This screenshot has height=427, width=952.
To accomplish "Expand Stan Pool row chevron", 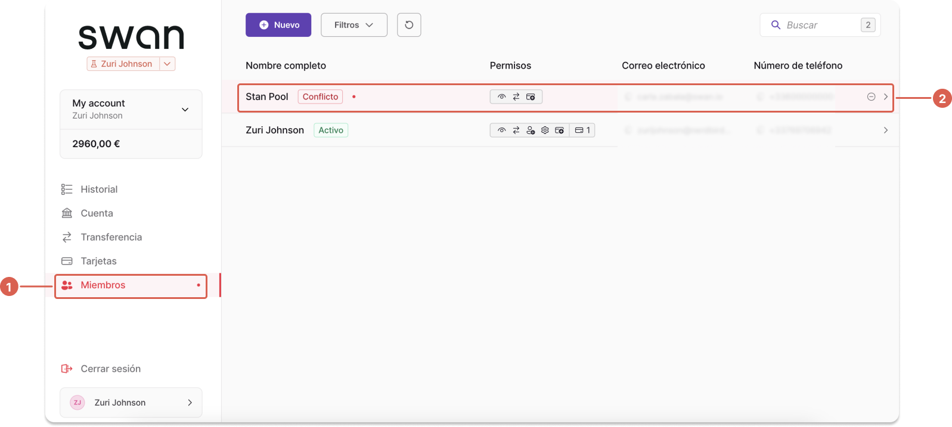I will (x=885, y=96).
